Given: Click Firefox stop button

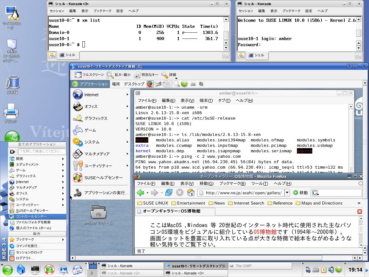Looking at the screenshot, I should click(x=180, y=193).
